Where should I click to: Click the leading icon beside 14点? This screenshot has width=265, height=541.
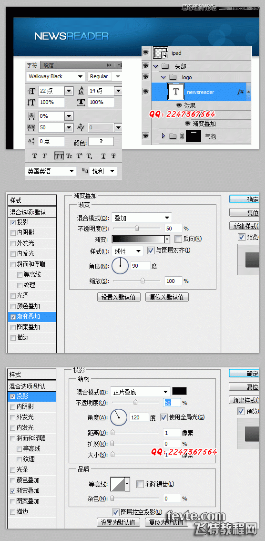[82, 91]
